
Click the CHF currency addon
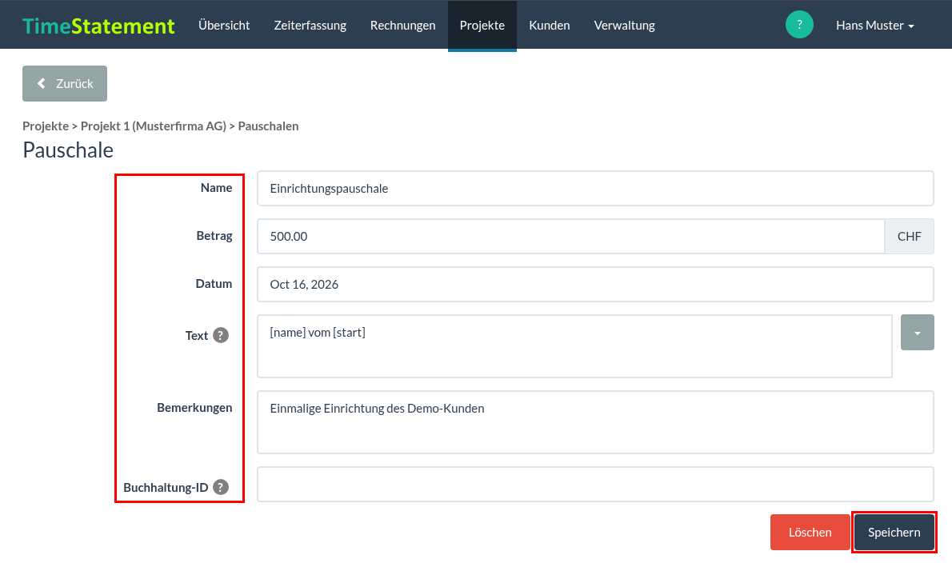pyautogui.click(x=909, y=236)
